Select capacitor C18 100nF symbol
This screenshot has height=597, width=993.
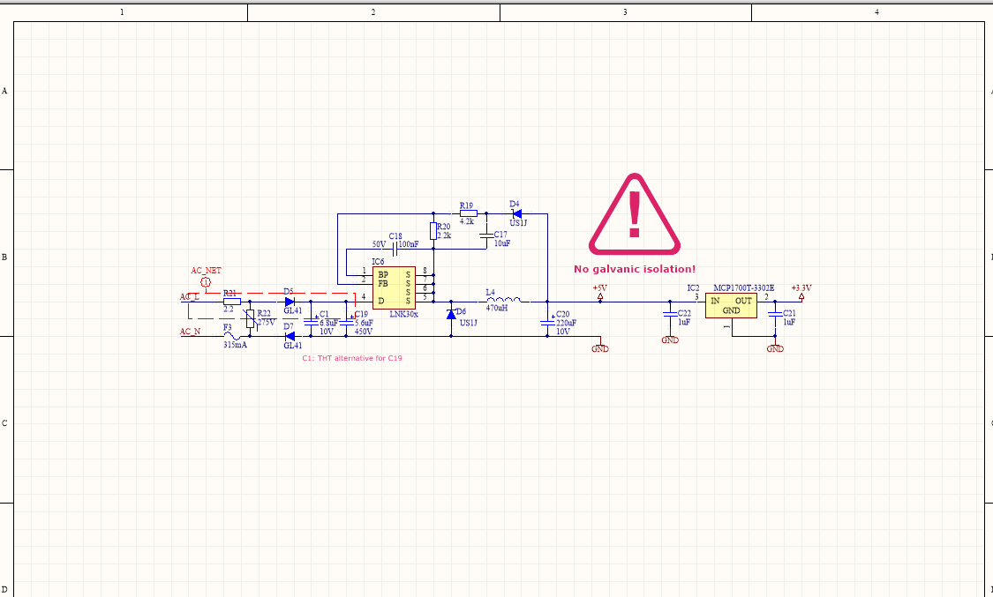click(394, 249)
